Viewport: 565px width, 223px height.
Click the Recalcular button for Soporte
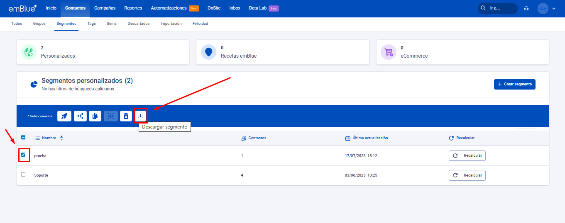pyautogui.click(x=467, y=175)
